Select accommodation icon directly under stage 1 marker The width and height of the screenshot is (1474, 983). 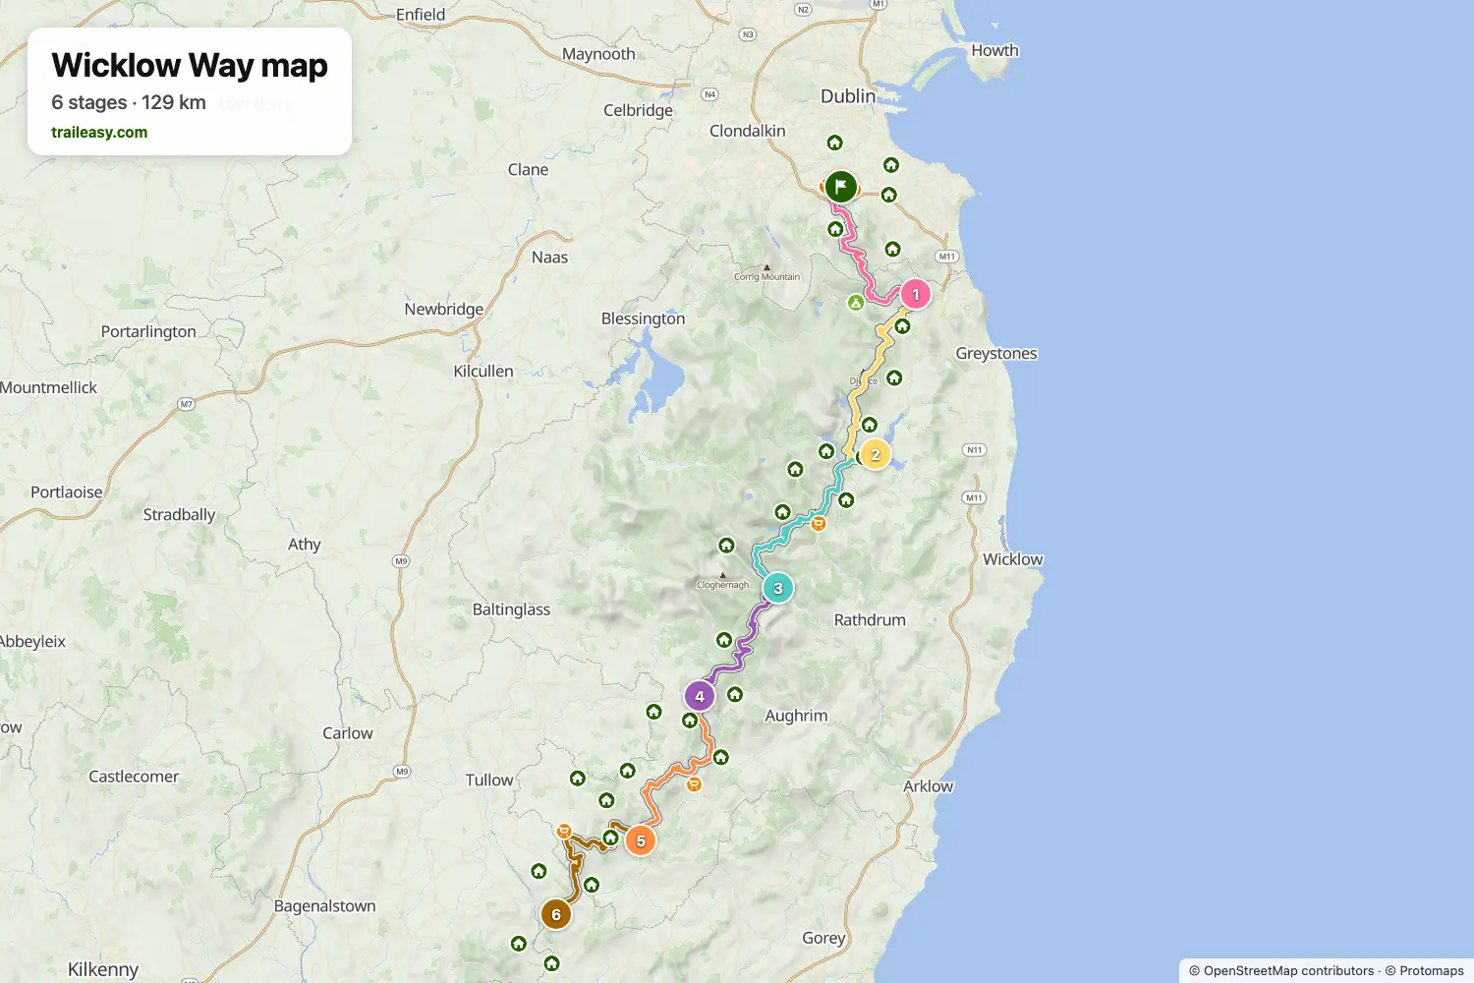[x=902, y=325]
